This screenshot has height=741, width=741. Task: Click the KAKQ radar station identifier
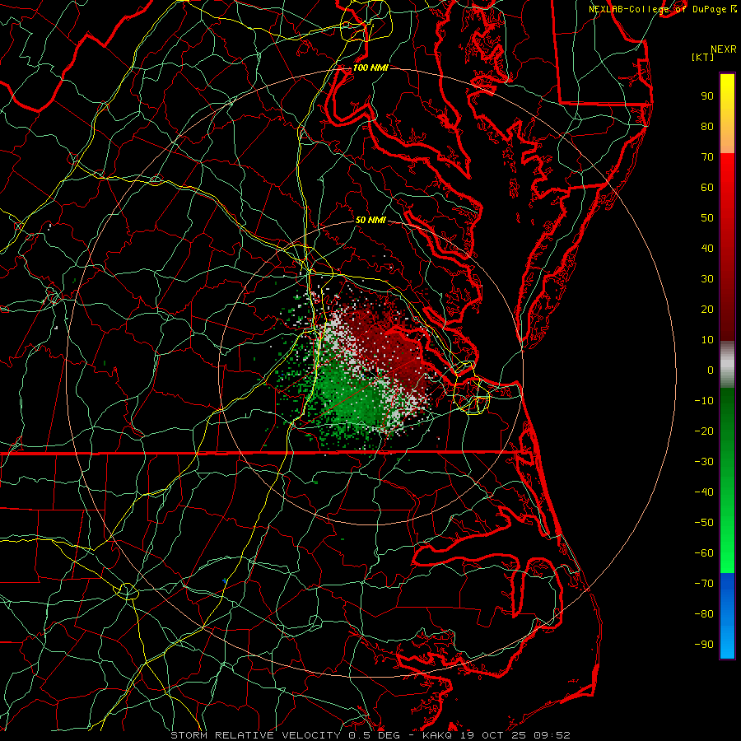[439, 735]
